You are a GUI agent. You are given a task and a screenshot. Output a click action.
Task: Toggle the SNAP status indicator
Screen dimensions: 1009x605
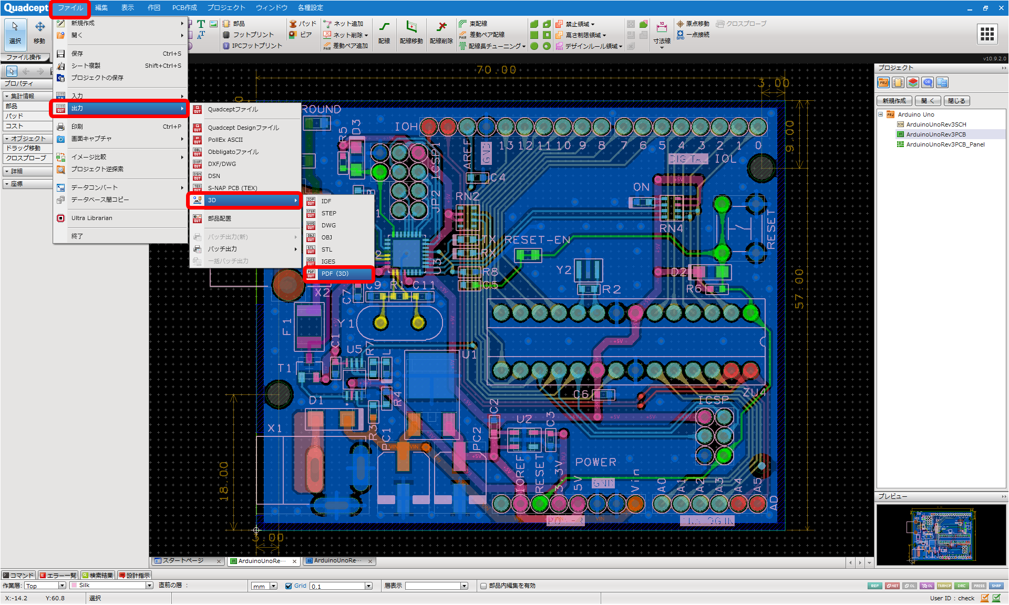(x=996, y=586)
